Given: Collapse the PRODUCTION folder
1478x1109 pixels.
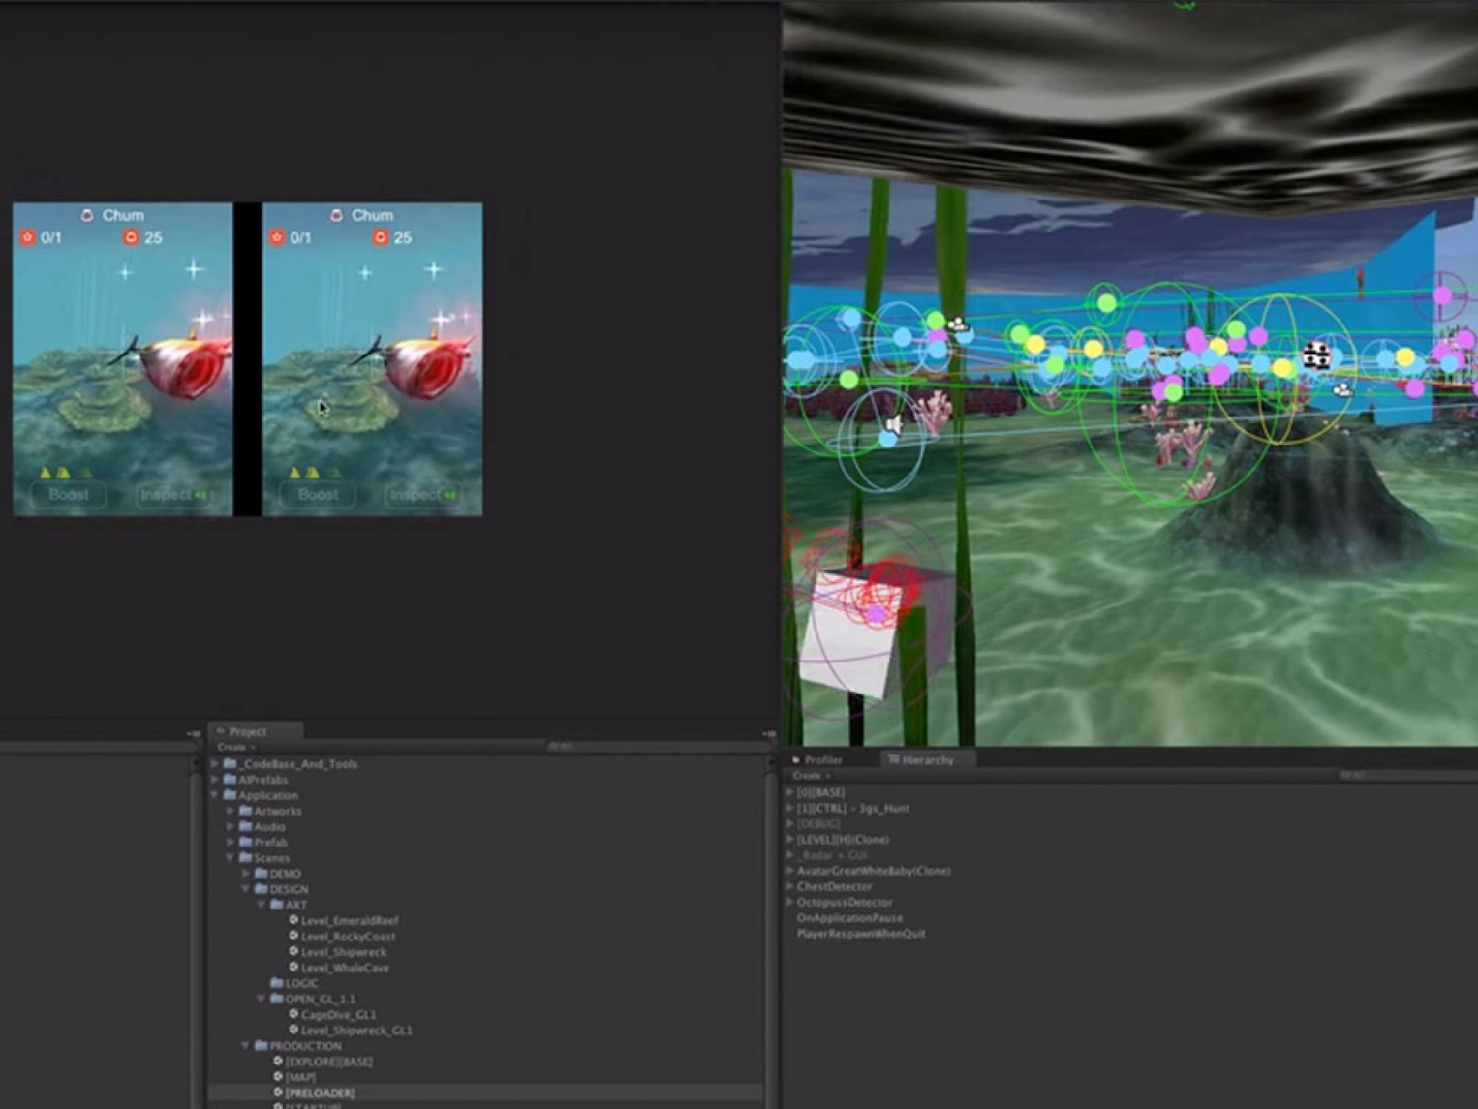Looking at the screenshot, I should 245,1045.
